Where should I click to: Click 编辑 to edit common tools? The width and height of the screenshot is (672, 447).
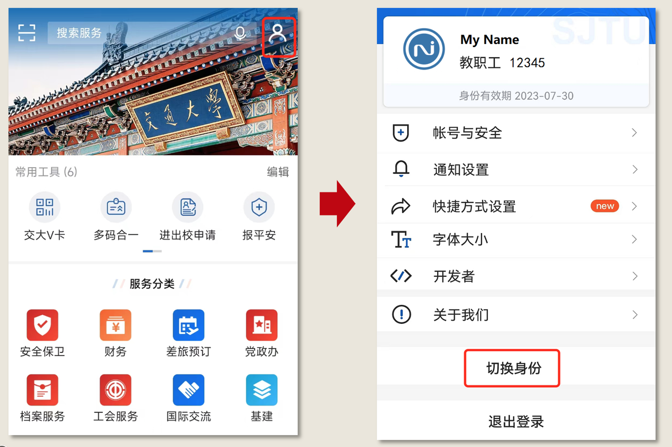(278, 172)
